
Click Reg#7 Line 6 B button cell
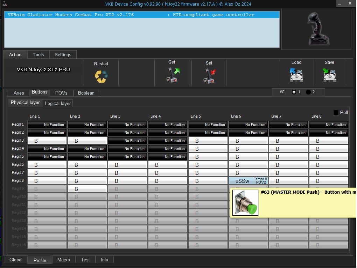tap(248, 173)
